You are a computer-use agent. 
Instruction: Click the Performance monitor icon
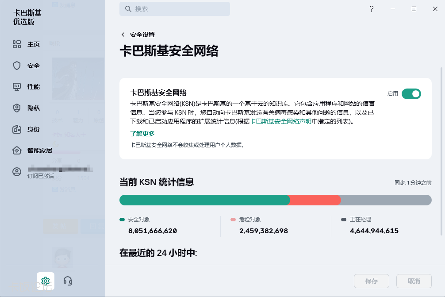17,87
